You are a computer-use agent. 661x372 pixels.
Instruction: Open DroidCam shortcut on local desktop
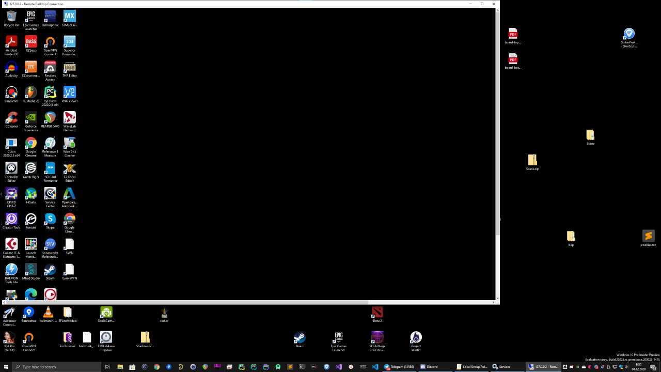[x=106, y=314]
